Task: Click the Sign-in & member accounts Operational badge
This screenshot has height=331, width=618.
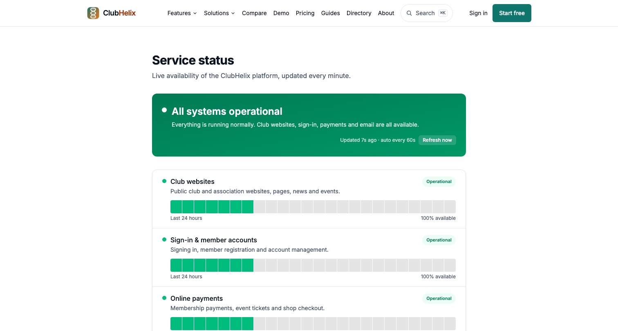Action: (x=439, y=240)
